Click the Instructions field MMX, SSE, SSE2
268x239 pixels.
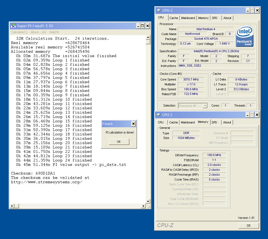216,66
